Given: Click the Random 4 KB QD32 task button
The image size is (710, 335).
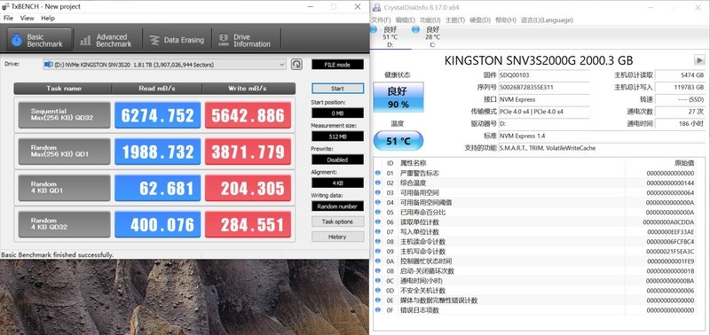Looking at the screenshot, I should (x=64, y=224).
